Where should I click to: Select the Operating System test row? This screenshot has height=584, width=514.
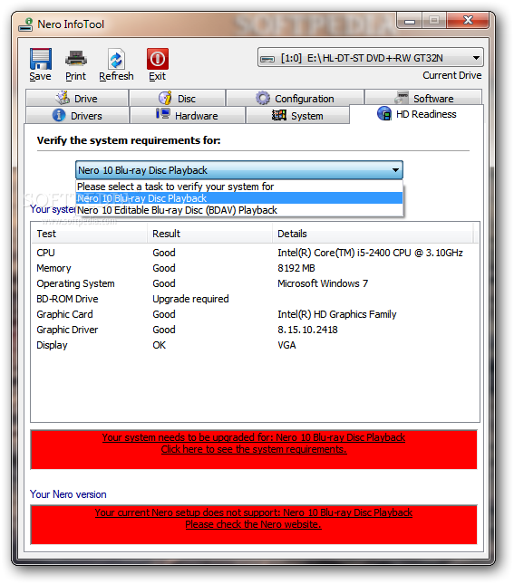click(255, 283)
